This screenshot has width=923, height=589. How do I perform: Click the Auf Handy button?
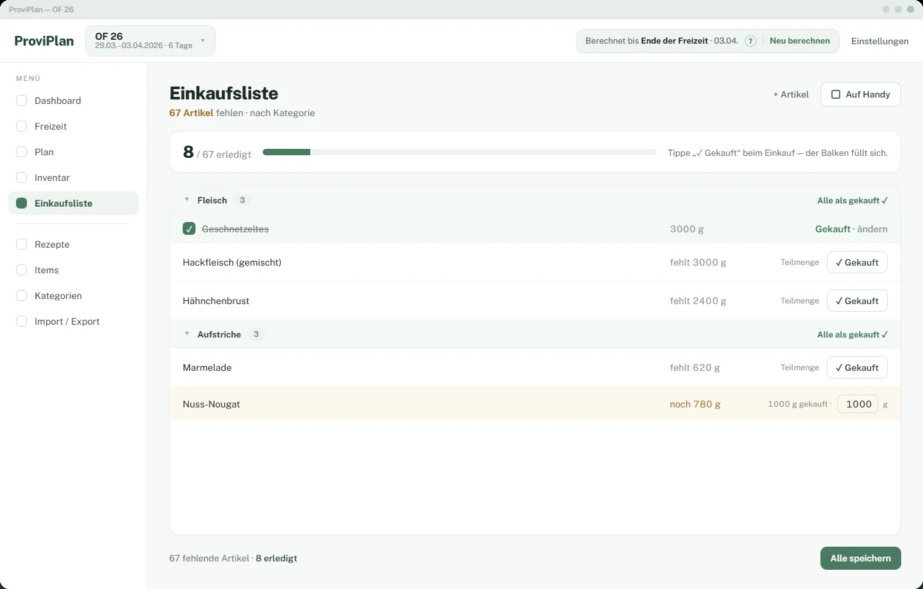coord(861,94)
